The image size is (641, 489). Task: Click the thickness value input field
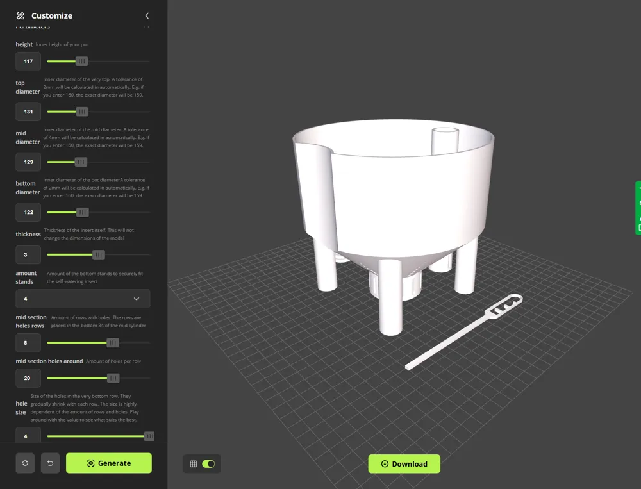[x=28, y=254]
